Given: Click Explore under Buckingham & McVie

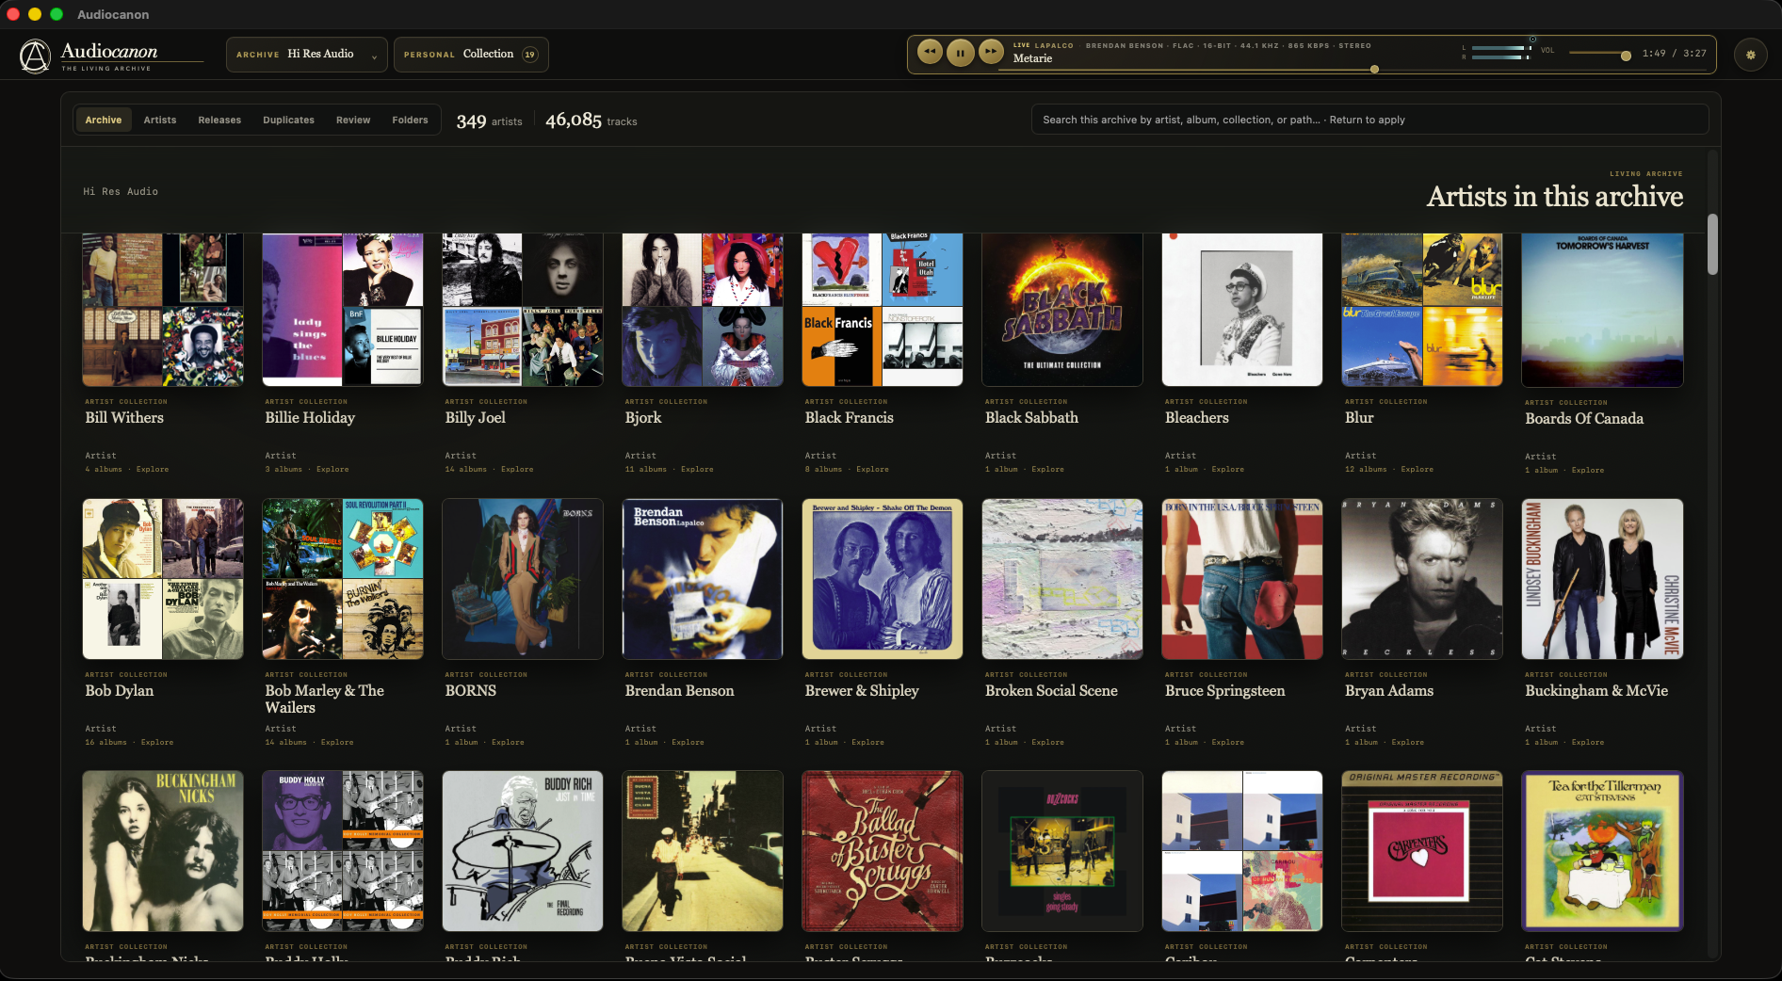Looking at the screenshot, I should pyautogui.click(x=1588, y=742).
